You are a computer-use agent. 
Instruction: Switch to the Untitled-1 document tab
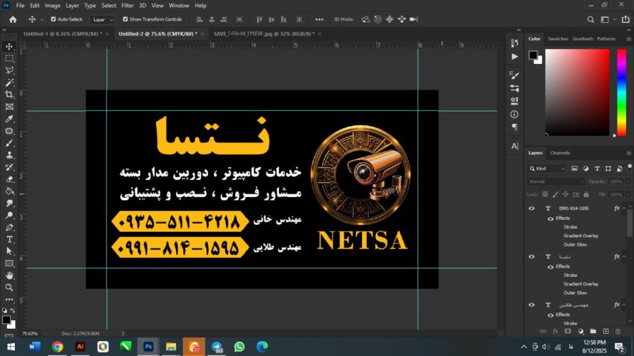pyautogui.click(x=63, y=34)
